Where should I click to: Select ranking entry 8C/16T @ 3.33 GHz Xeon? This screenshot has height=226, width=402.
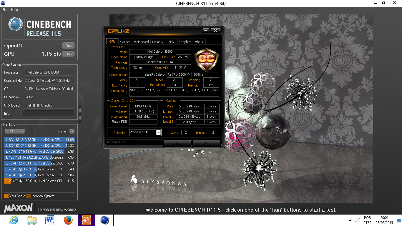pos(39,140)
